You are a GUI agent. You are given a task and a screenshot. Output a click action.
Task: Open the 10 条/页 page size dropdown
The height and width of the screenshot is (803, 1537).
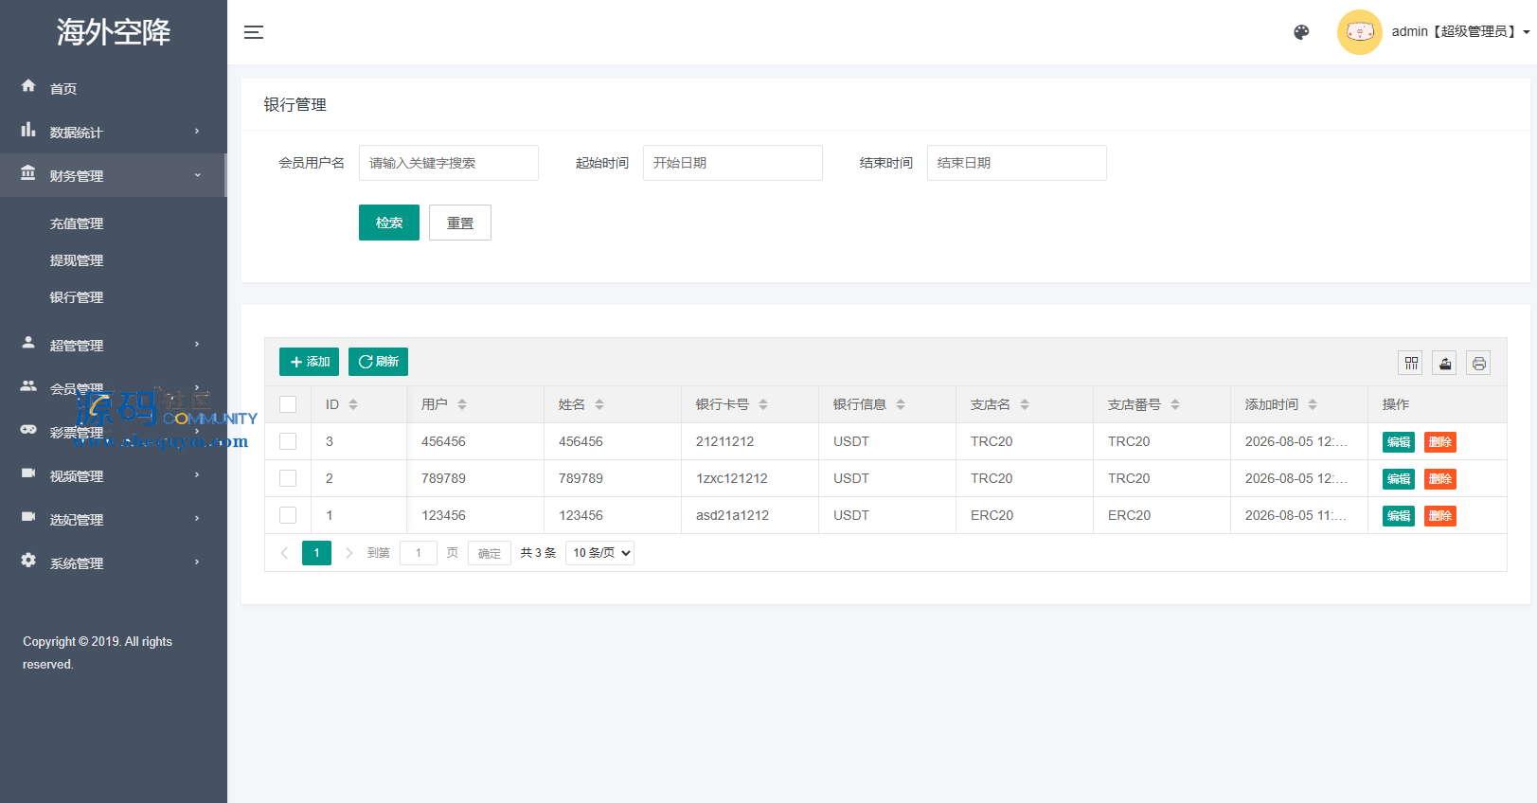(x=599, y=553)
